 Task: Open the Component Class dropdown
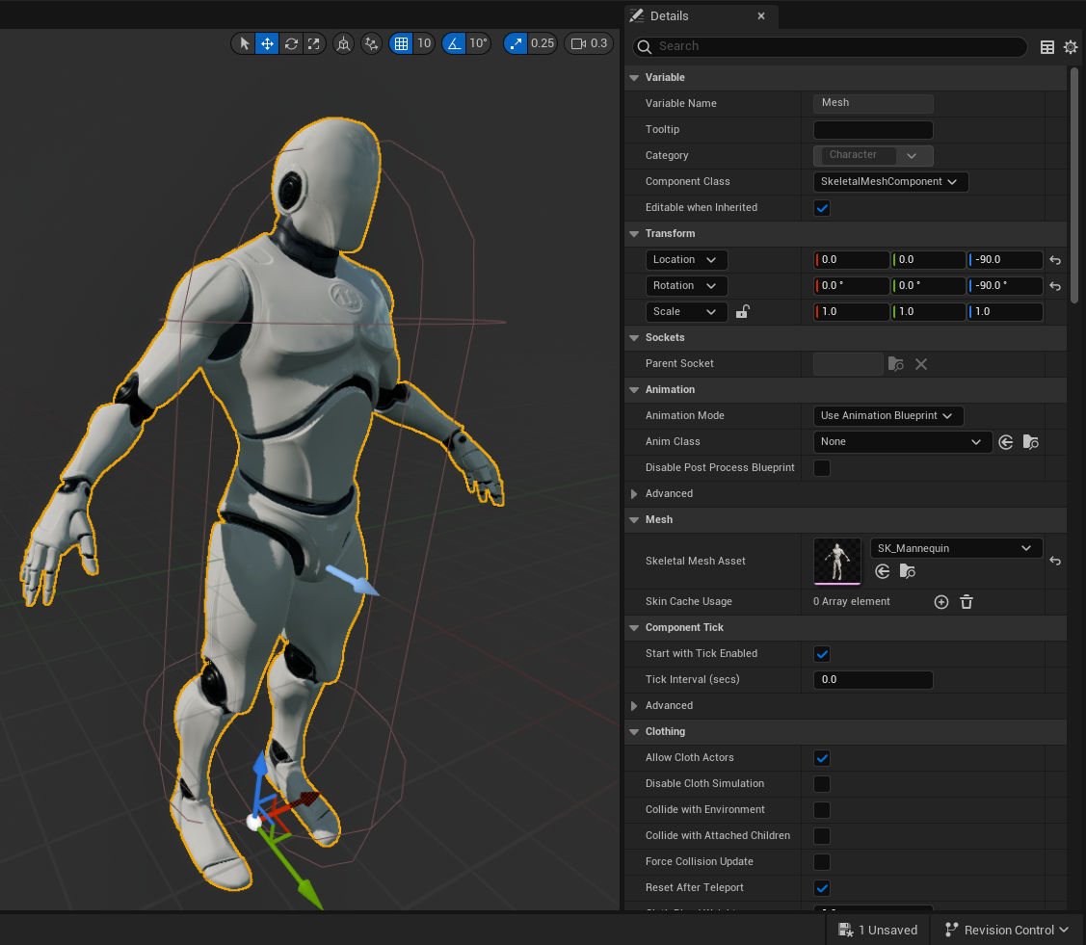[890, 182]
